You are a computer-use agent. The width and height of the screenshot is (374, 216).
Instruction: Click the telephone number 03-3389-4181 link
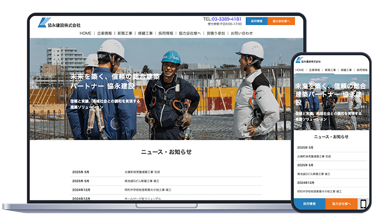pyautogui.click(x=227, y=19)
